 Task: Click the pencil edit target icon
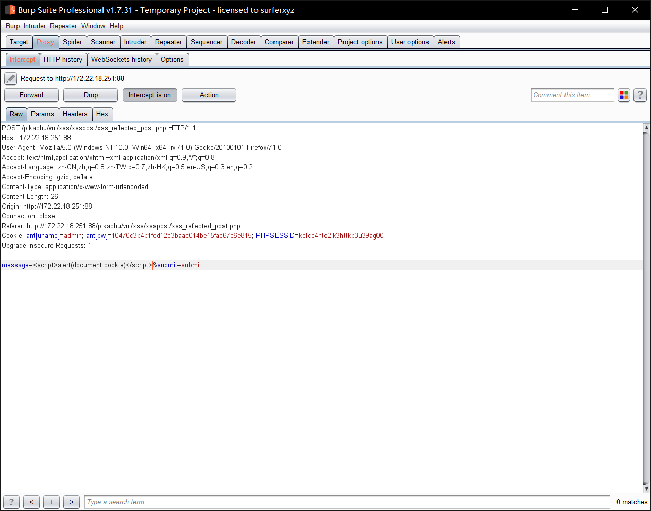[10, 78]
